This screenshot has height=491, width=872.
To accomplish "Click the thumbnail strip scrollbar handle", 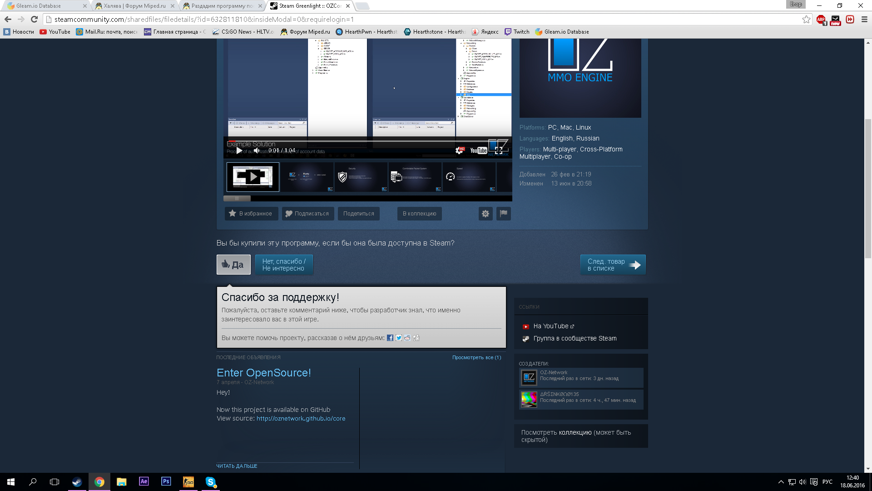I will [237, 198].
